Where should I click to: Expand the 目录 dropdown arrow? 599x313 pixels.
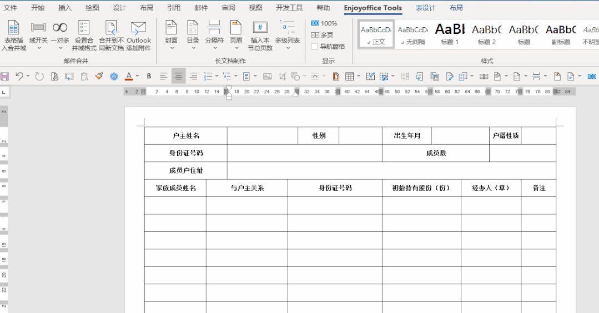(x=193, y=48)
